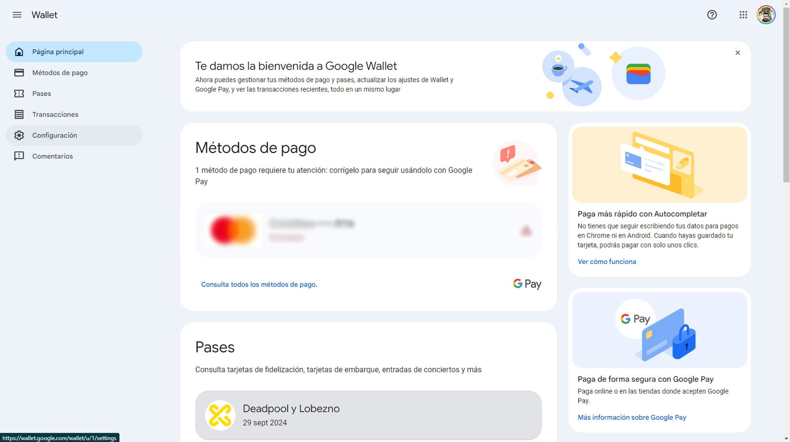Screen dimensions: 790x442
Task: Click the ticket icon beside Pases
Action: click(x=19, y=93)
